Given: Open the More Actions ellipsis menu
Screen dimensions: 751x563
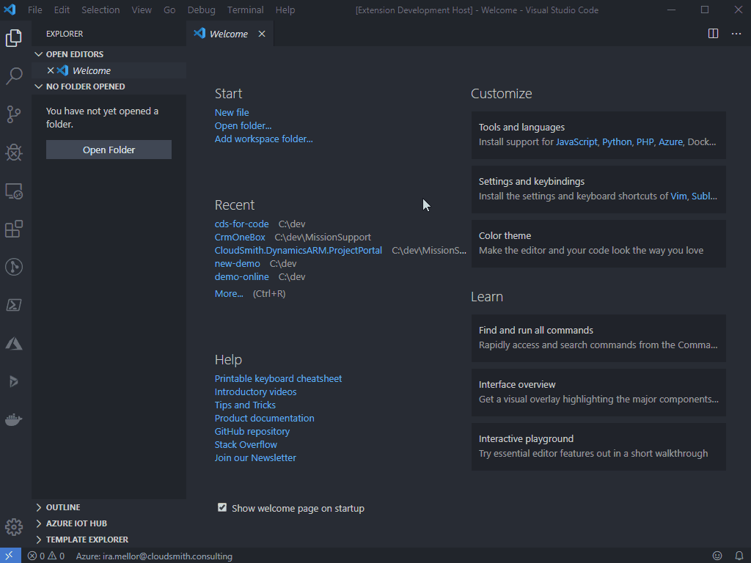Looking at the screenshot, I should (736, 34).
